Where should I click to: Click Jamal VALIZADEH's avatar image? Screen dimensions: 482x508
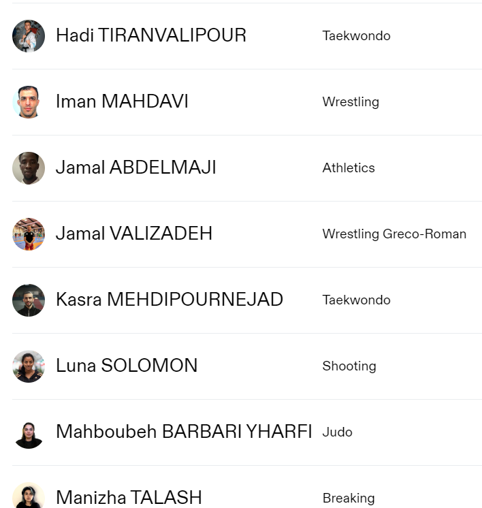(29, 234)
